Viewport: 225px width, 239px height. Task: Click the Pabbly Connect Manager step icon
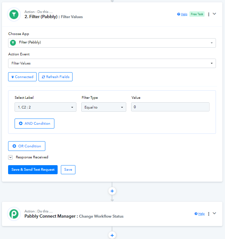pos(14,214)
